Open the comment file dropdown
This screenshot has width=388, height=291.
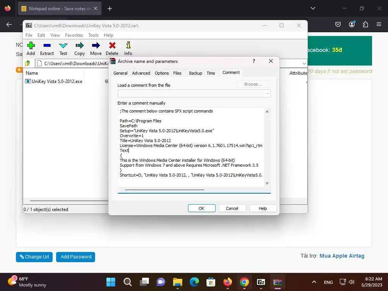click(267, 94)
